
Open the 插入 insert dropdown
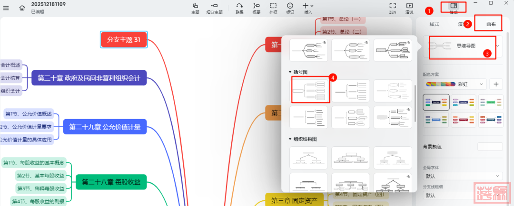(308, 7)
